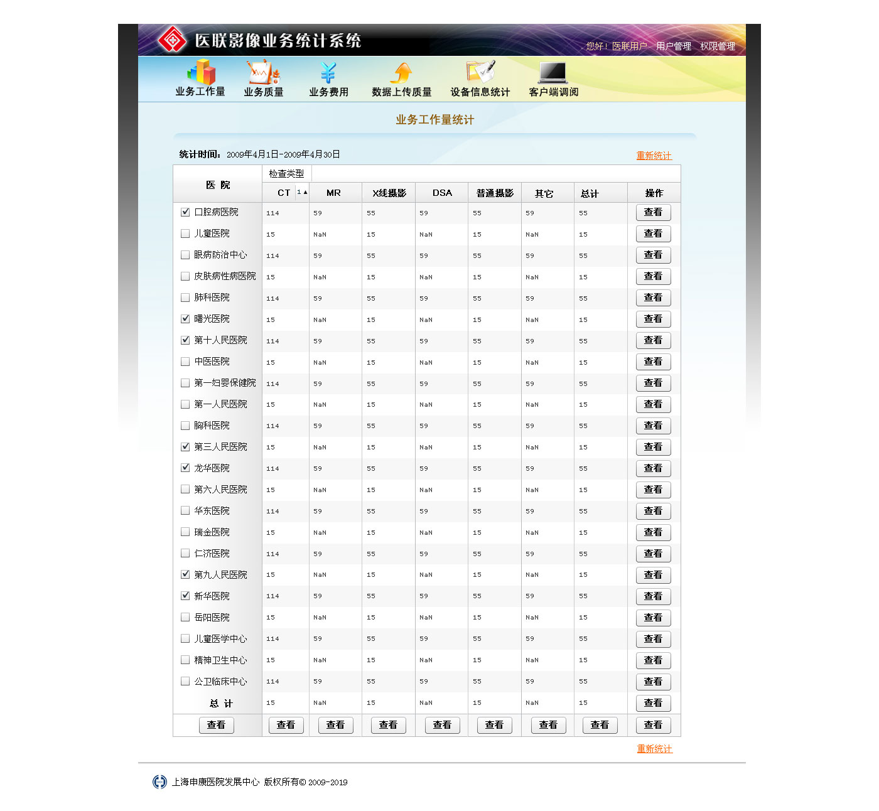Click the red cross system logo
The width and height of the screenshot is (879, 811).
pos(171,40)
